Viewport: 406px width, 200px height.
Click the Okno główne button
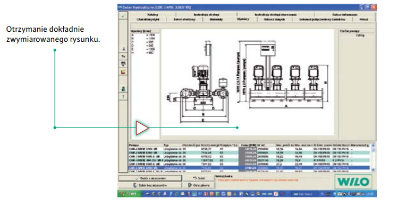coord(199,185)
